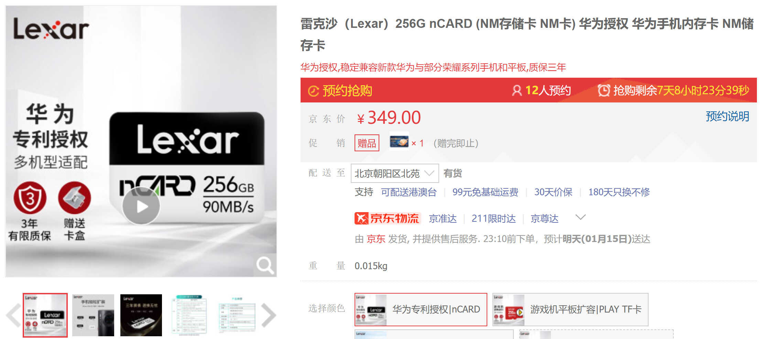Select 华为专利授权|nCARD option
This screenshot has height=339, width=760.
[421, 309]
